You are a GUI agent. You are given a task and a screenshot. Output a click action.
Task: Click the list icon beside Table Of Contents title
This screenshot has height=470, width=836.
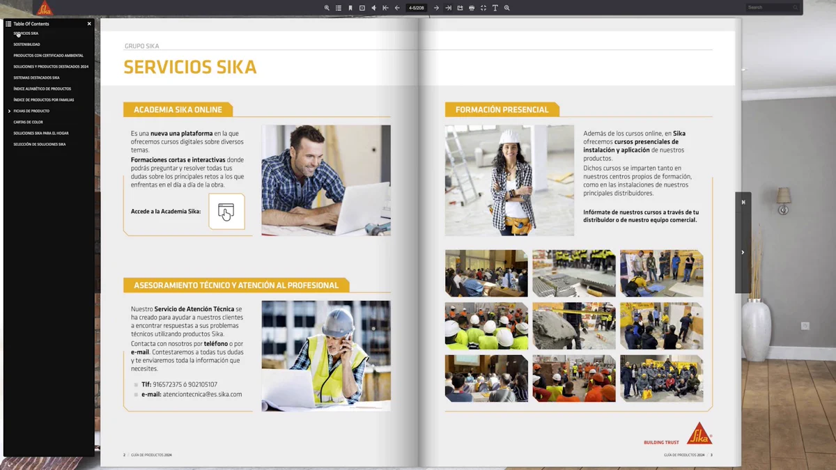8,24
